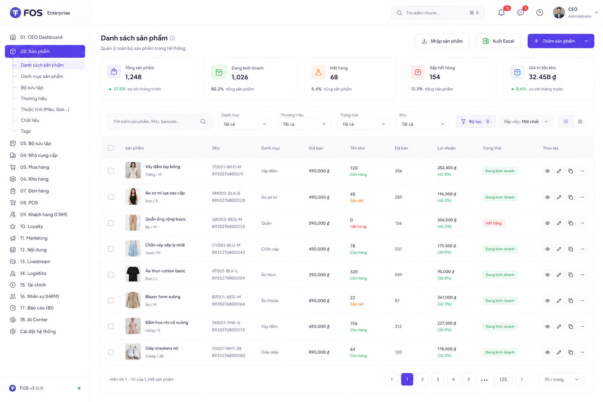Go to Danh mục sản phẩm submenu
Screen dimensions: 603x402
(x=42, y=76)
